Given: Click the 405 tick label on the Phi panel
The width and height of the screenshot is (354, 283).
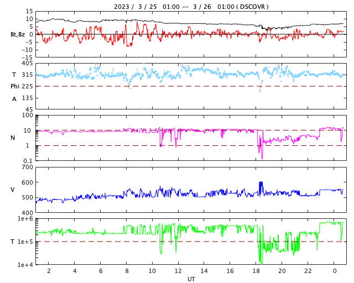Looking at the screenshot, I should tap(27, 64).
